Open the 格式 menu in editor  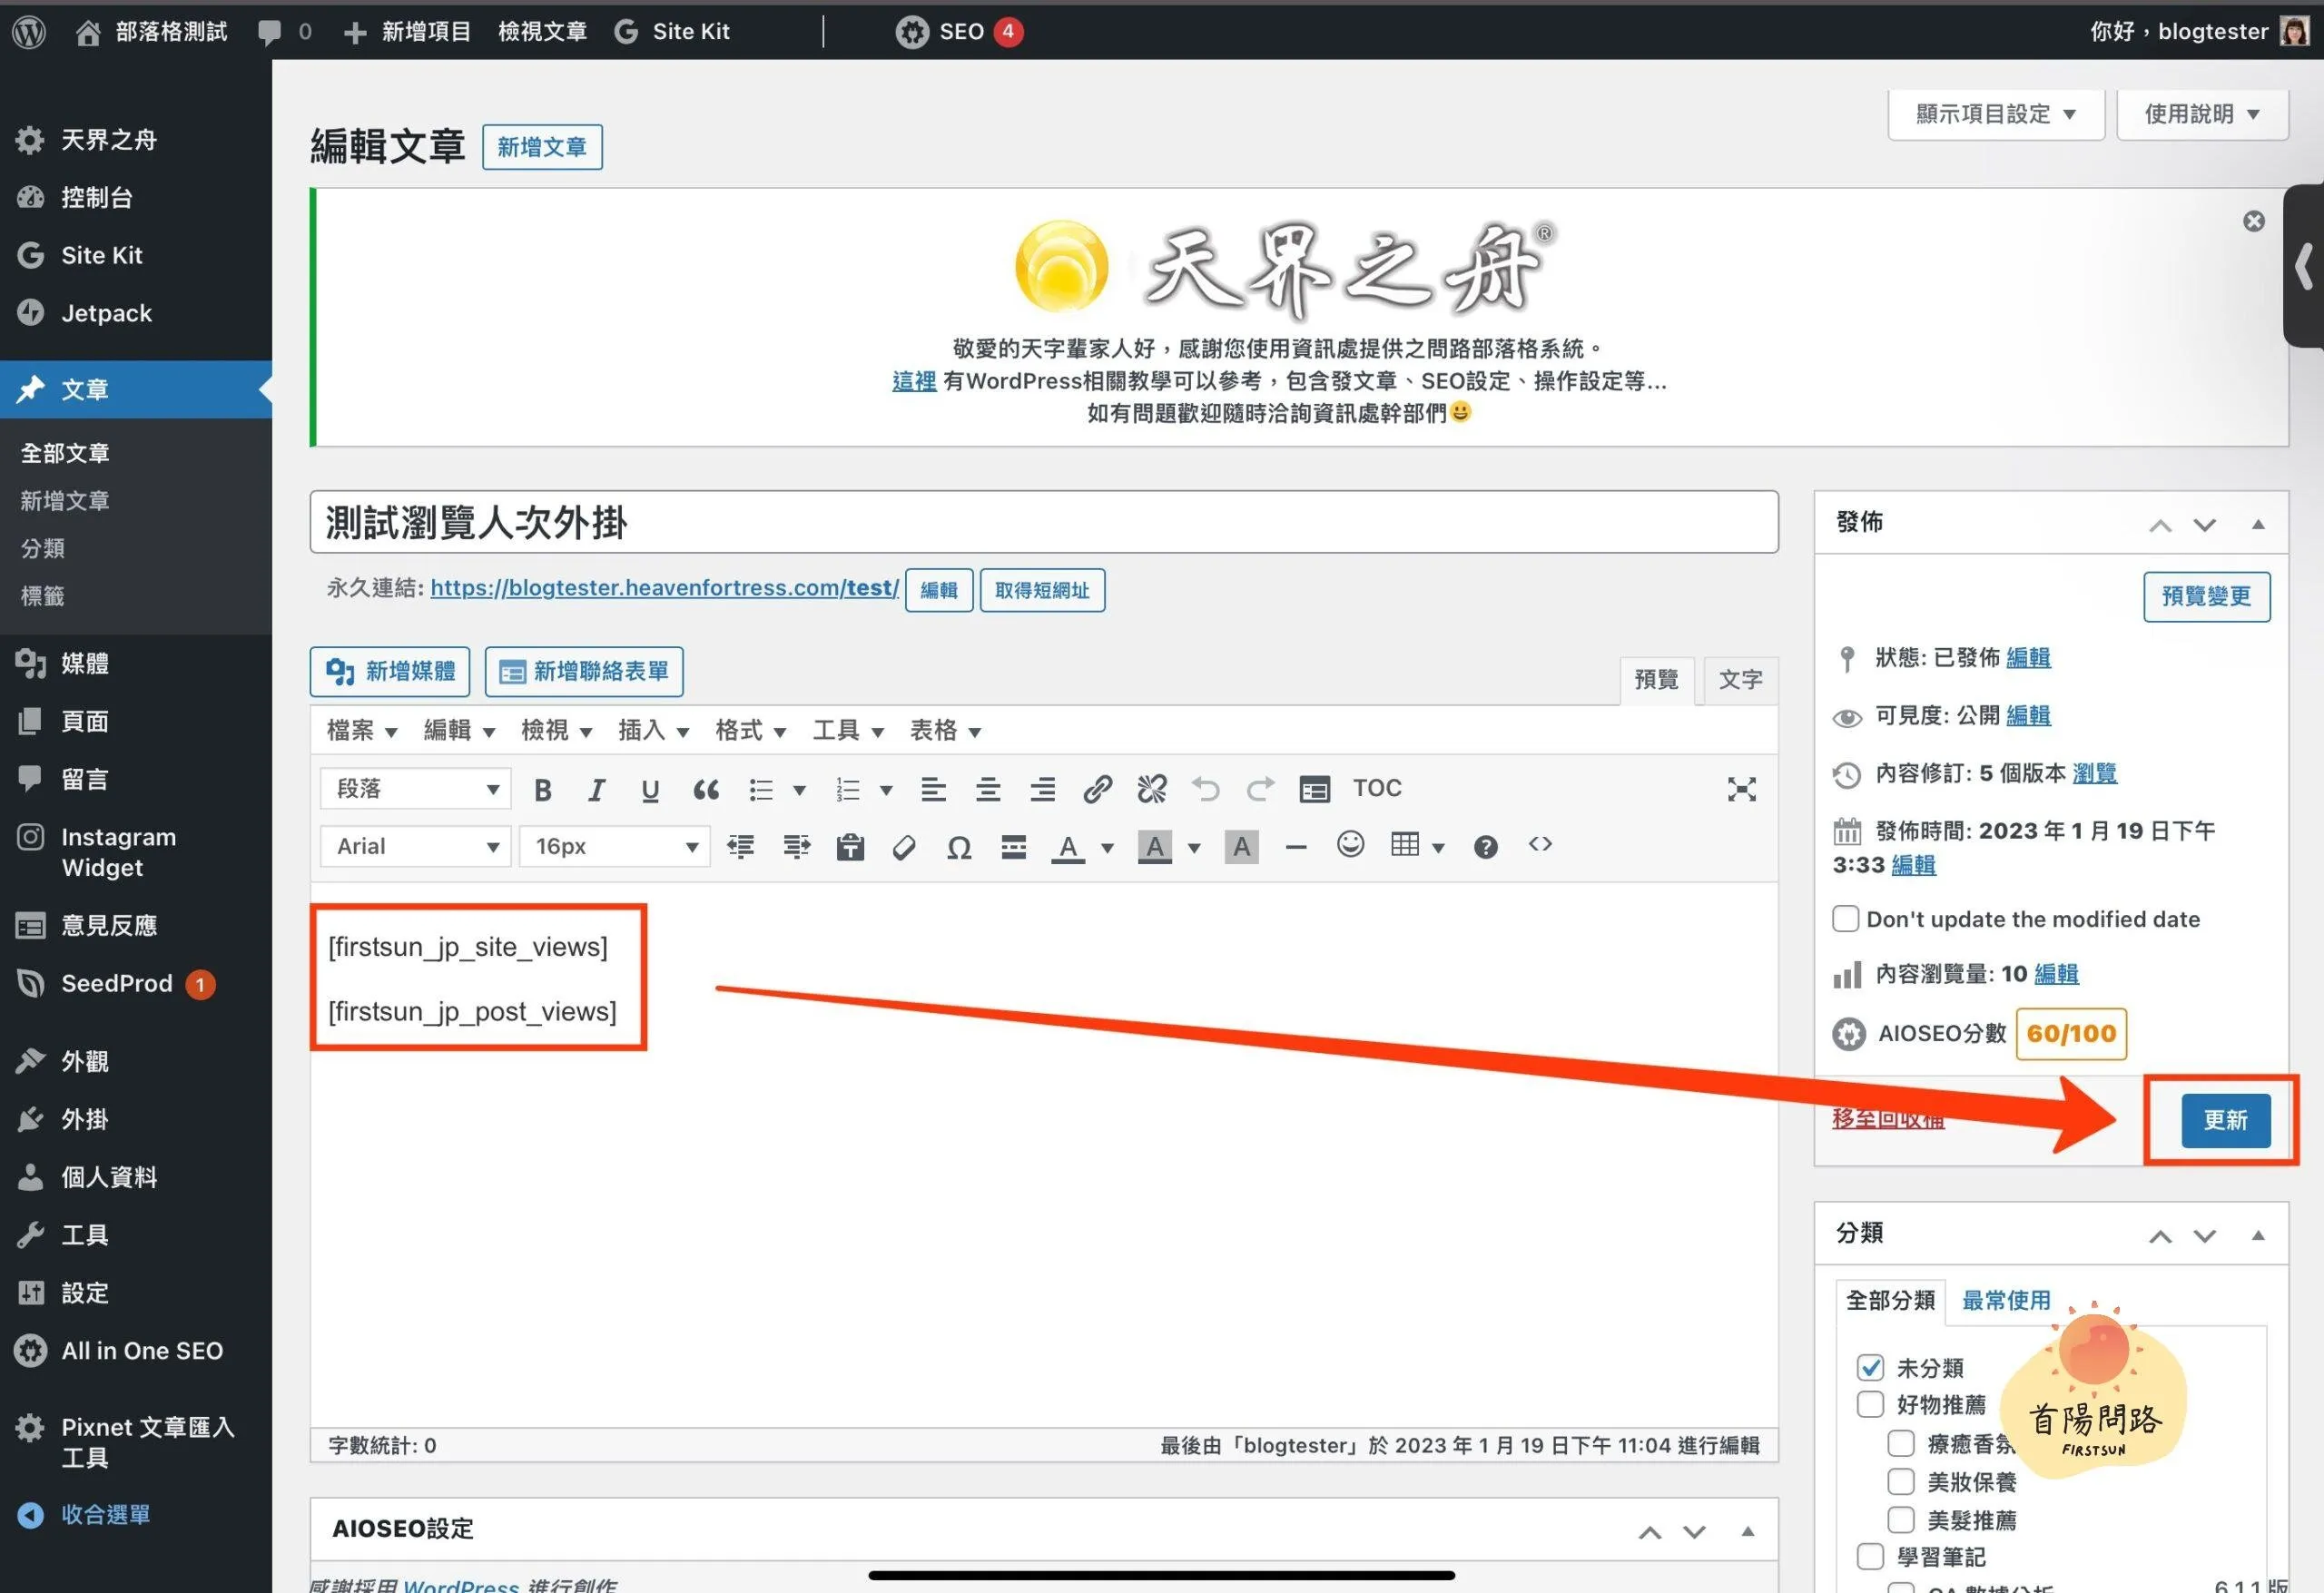750,731
